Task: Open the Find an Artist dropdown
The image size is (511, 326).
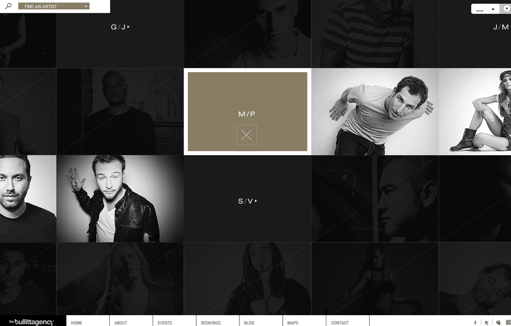Action: pos(54,6)
